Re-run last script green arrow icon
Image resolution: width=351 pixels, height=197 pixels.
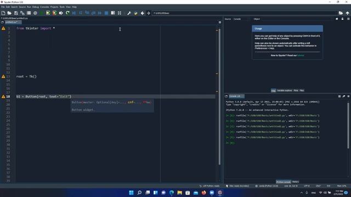67,13
